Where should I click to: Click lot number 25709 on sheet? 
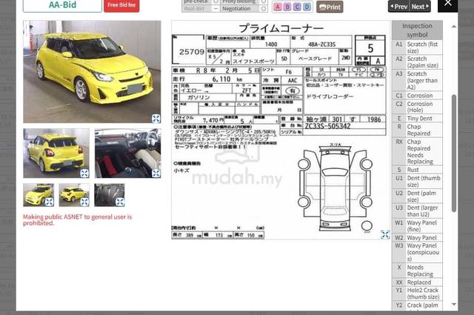coord(192,52)
